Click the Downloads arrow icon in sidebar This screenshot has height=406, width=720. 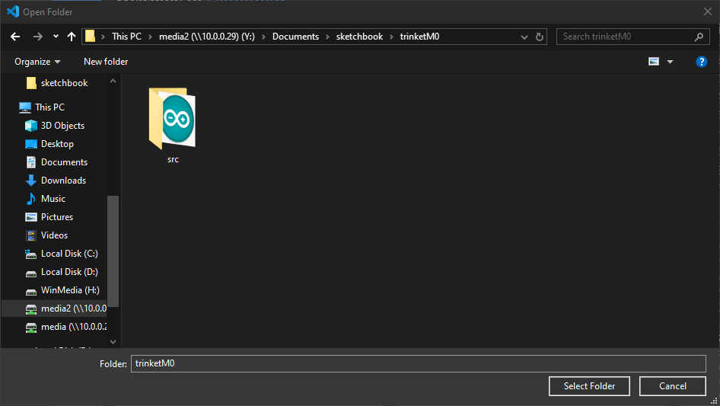[x=30, y=181]
